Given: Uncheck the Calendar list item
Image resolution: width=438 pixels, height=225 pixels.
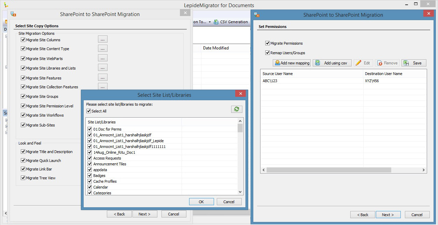Looking at the screenshot, I should pos(90,187).
